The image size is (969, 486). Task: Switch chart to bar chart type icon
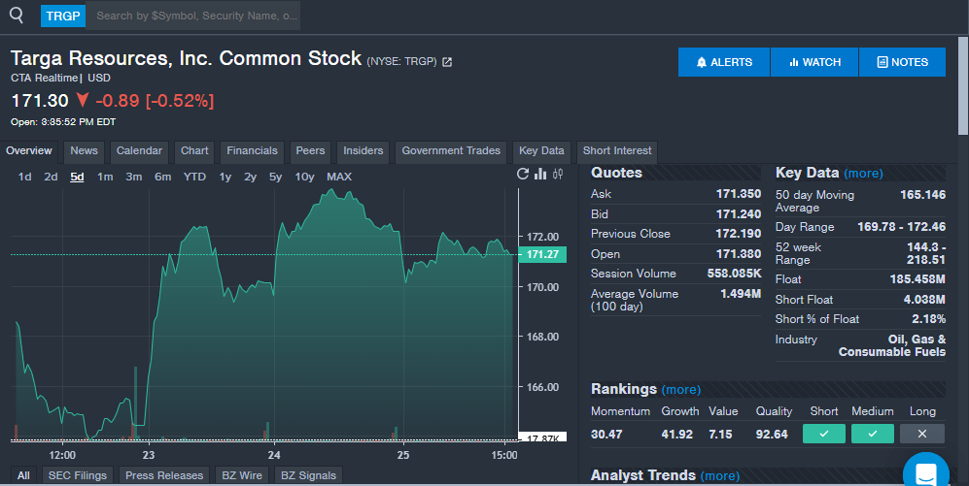540,175
